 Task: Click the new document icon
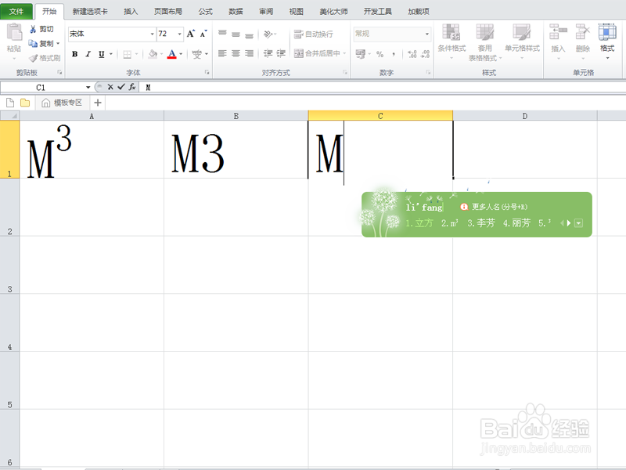point(10,103)
